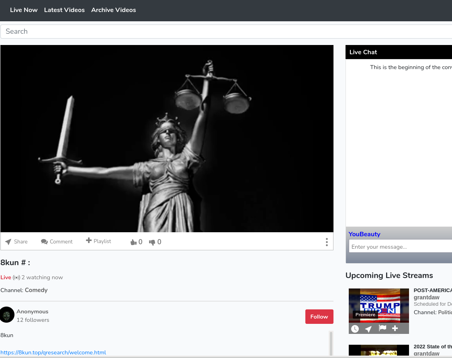Open the 8kun qresearch welcome link
Image resolution: width=452 pixels, height=358 pixels.
[x=53, y=352]
